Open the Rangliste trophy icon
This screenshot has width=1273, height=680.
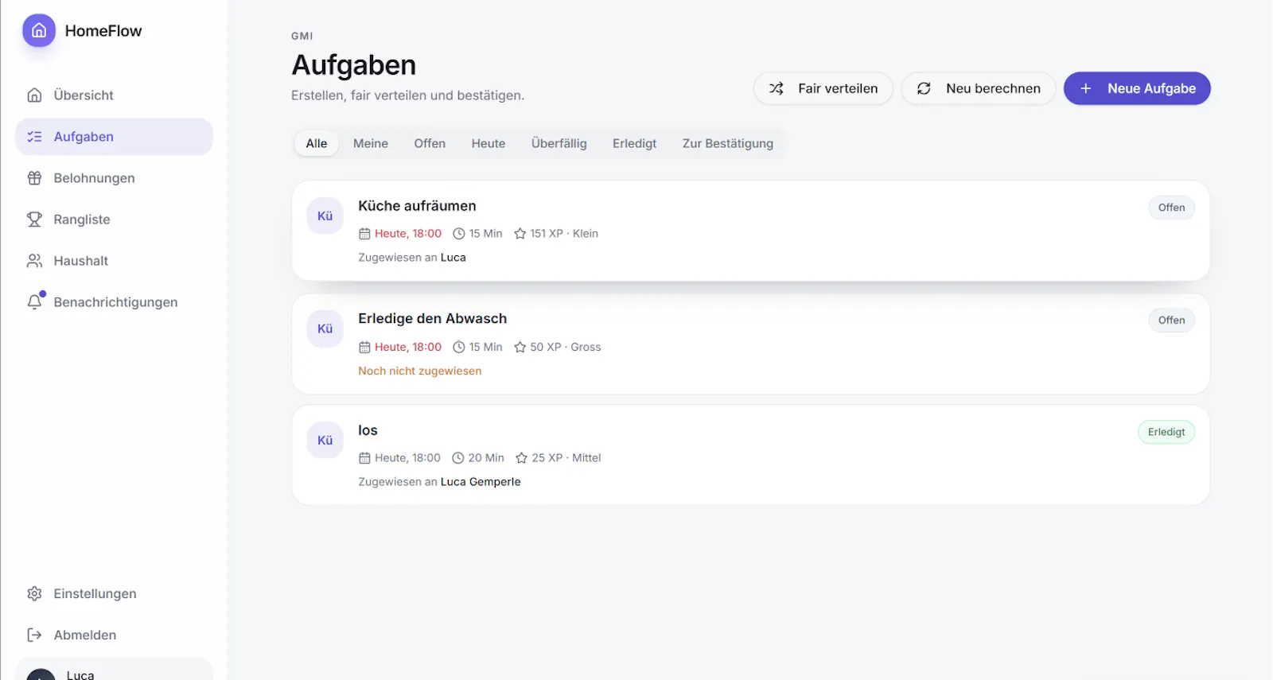34,220
